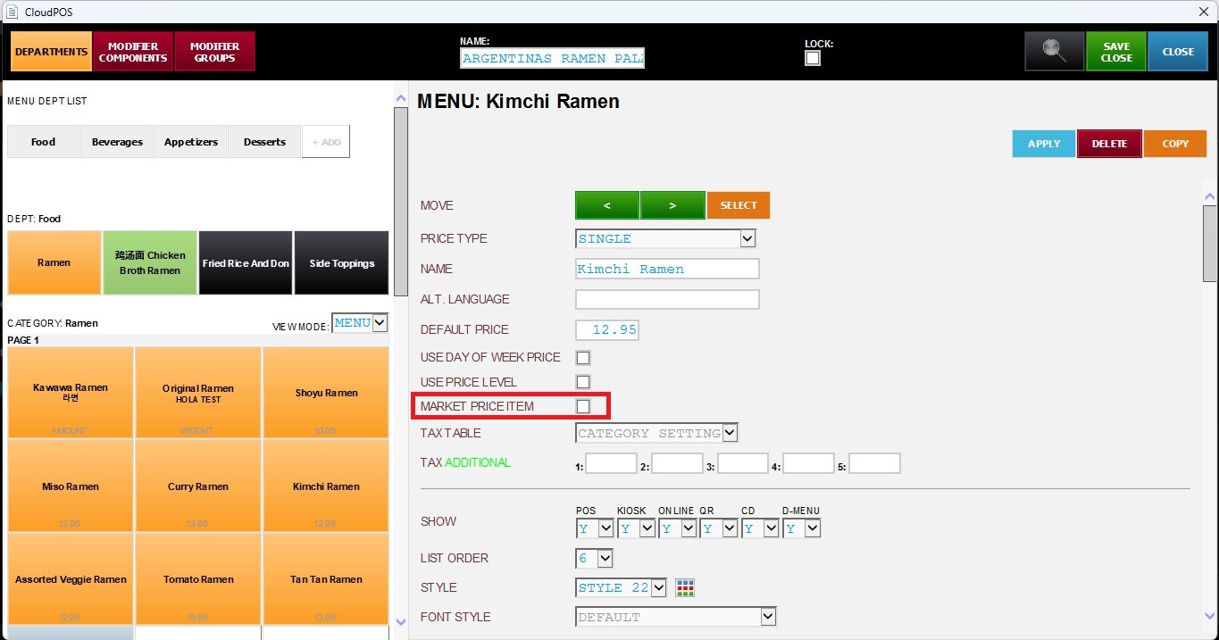
Task: Select the Appetizers department
Action: pyautogui.click(x=191, y=142)
